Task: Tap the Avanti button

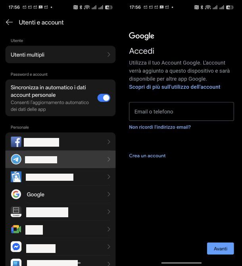Action: [x=220, y=249]
